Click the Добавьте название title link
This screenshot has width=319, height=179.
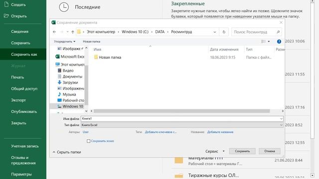click(x=220, y=132)
